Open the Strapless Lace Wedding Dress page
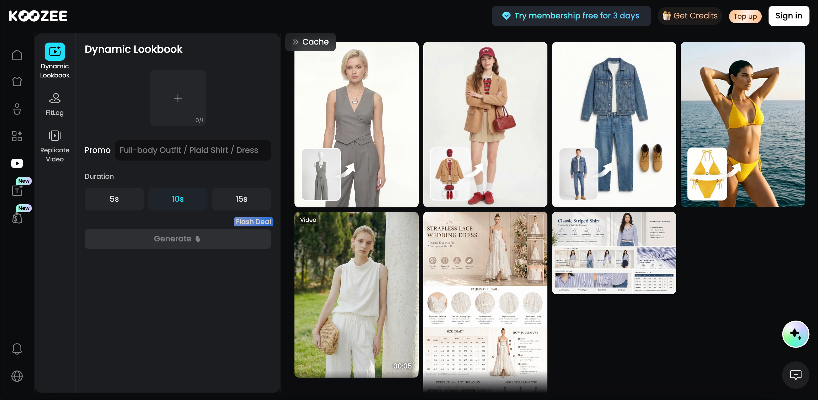This screenshot has height=400, width=818. 485,302
